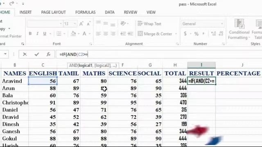Toggle Wrap Text
This screenshot has width=262, height=147.
pyautogui.click(x=149, y=24)
